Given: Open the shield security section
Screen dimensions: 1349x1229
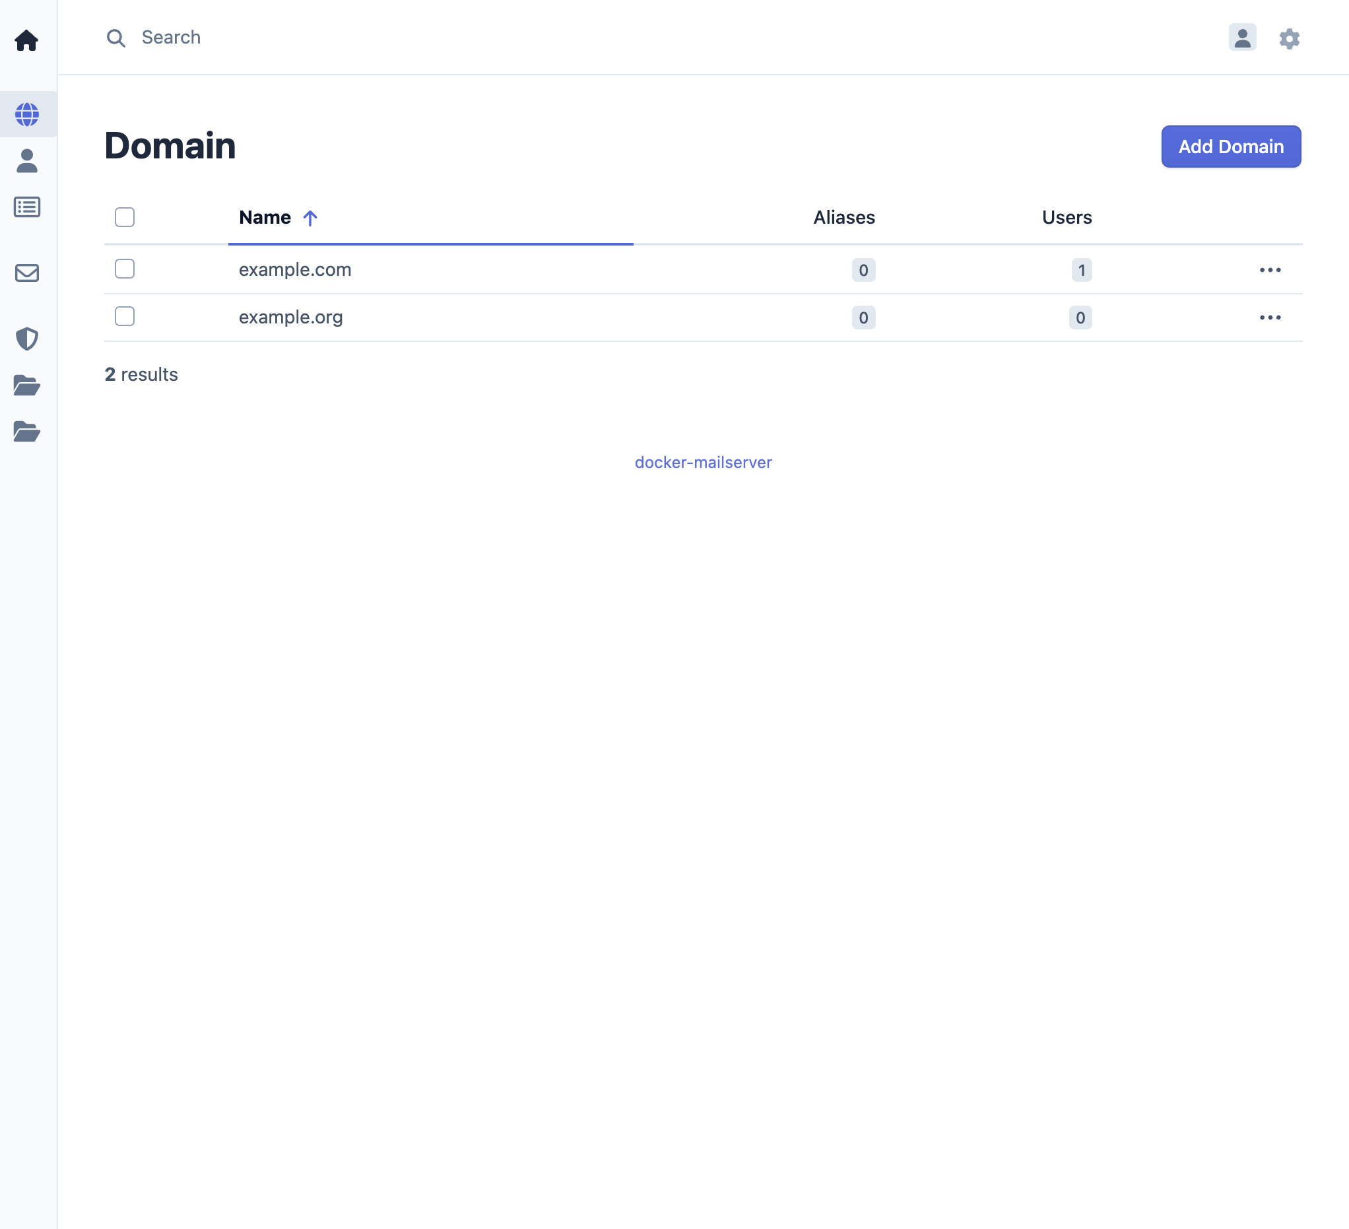Looking at the screenshot, I should click(x=27, y=339).
